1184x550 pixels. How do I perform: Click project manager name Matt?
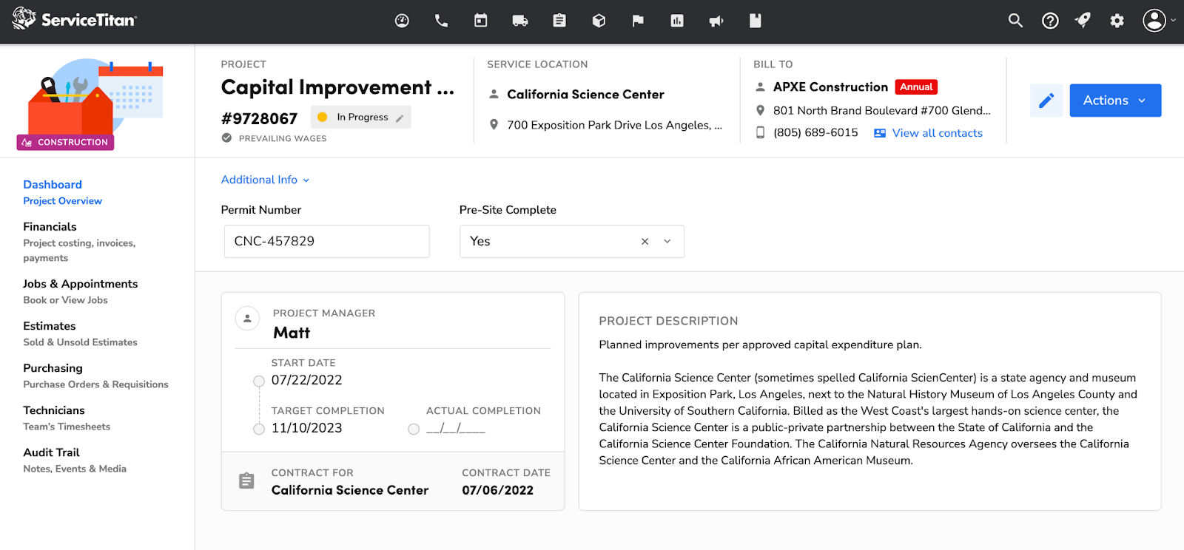pyautogui.click(x=292, y=333)
